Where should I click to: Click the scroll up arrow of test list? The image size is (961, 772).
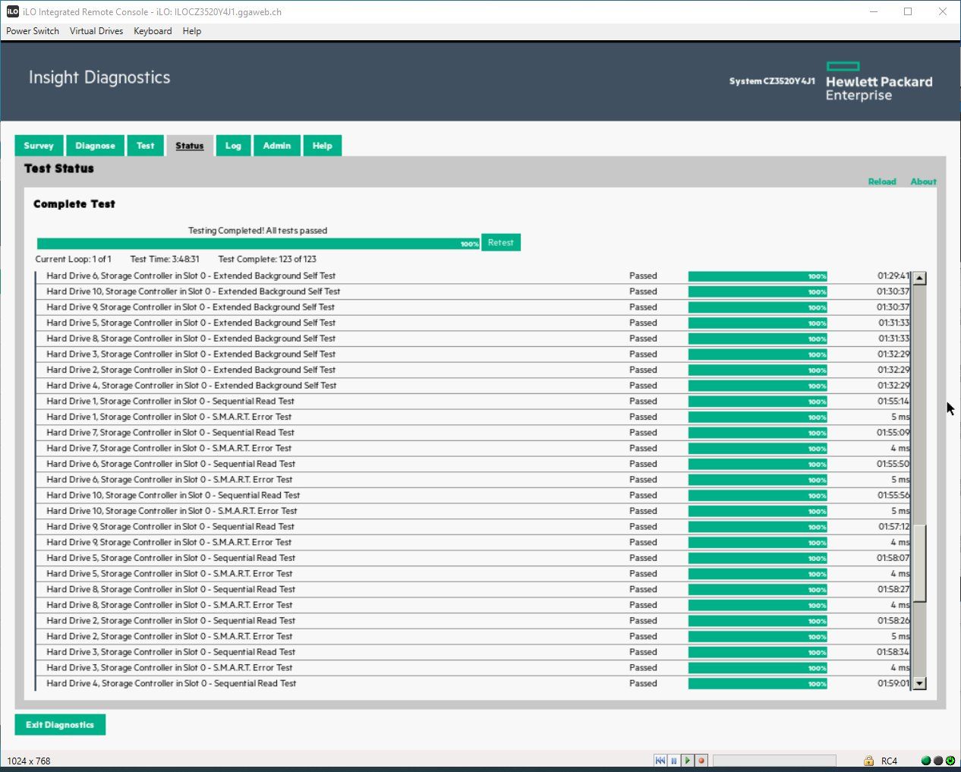[919, 278]
